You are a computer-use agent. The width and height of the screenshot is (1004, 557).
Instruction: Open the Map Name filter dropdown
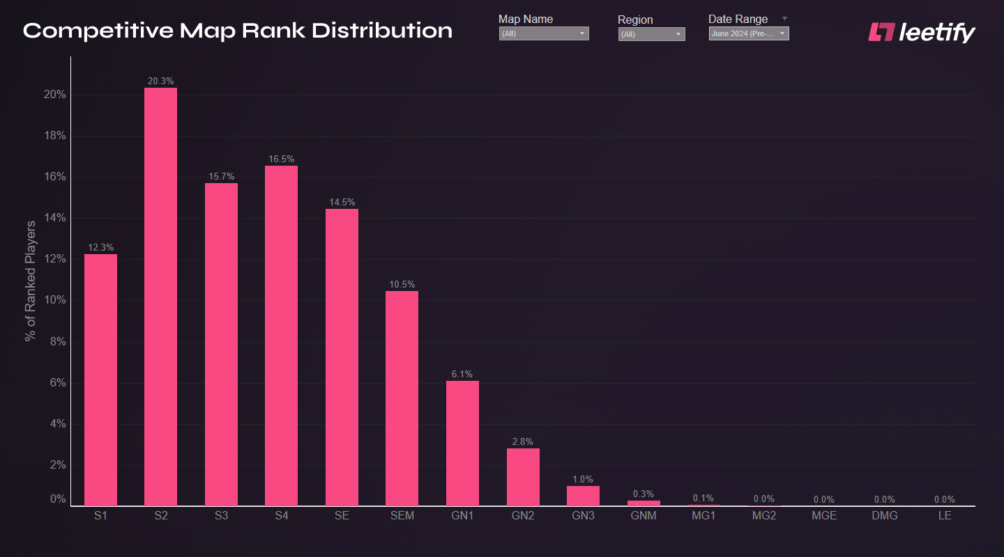tap(544, 33)
